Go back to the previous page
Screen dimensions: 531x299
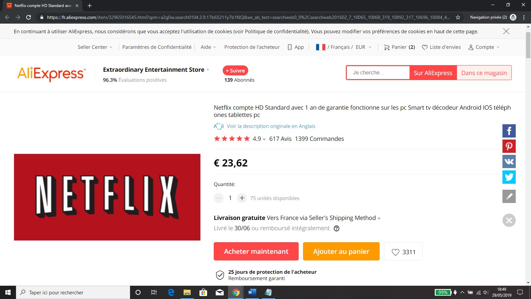7,17
